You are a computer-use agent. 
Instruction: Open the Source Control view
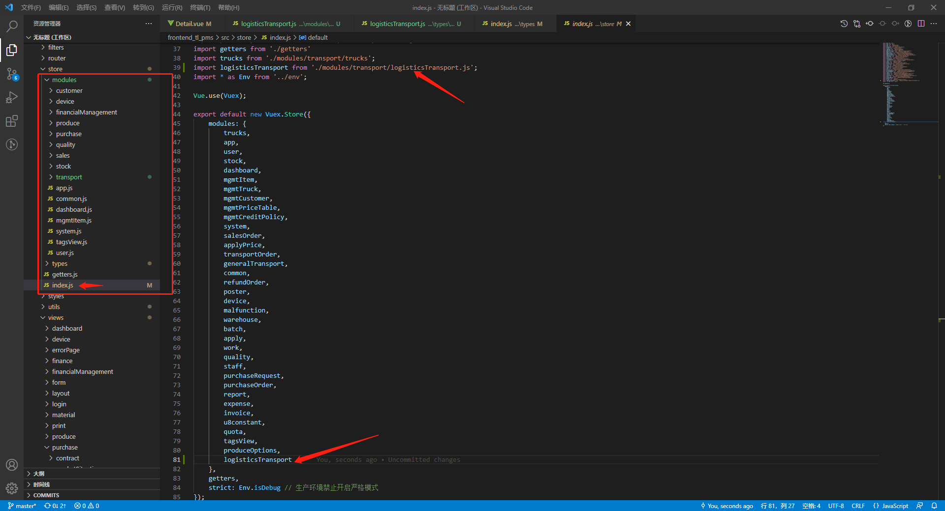coord(12,74)
